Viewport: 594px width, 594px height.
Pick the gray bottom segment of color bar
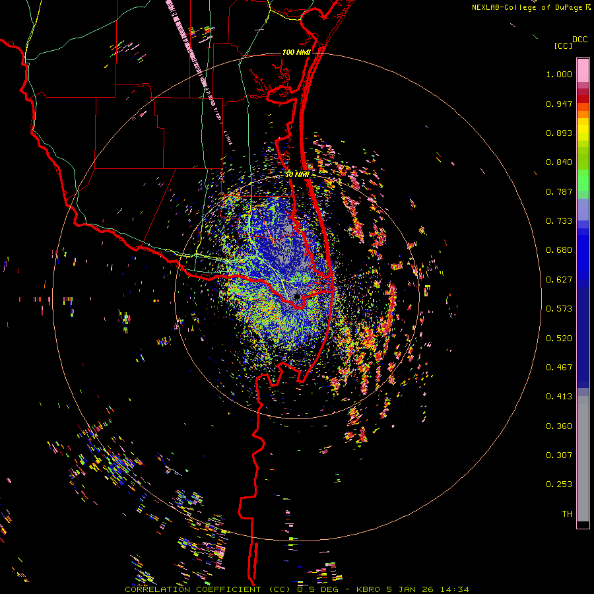point(583,459)
